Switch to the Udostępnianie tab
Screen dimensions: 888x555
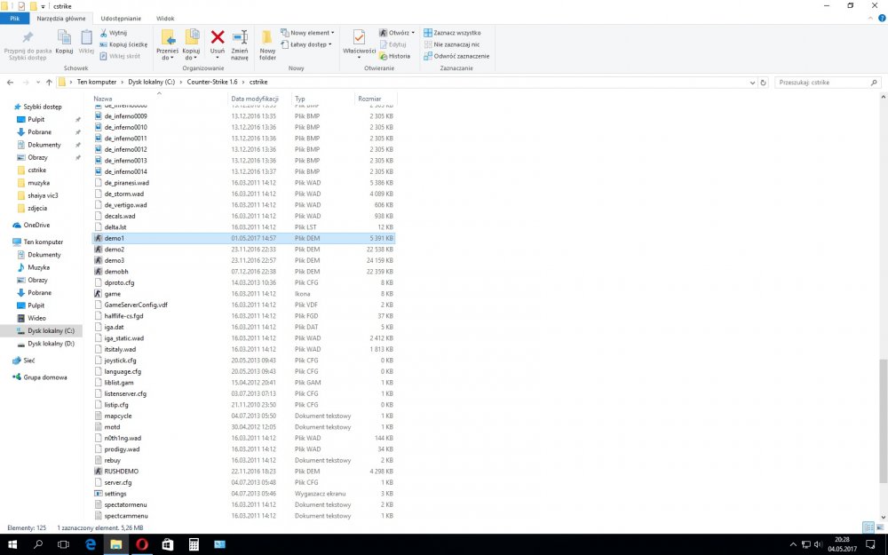click(121, 19)
